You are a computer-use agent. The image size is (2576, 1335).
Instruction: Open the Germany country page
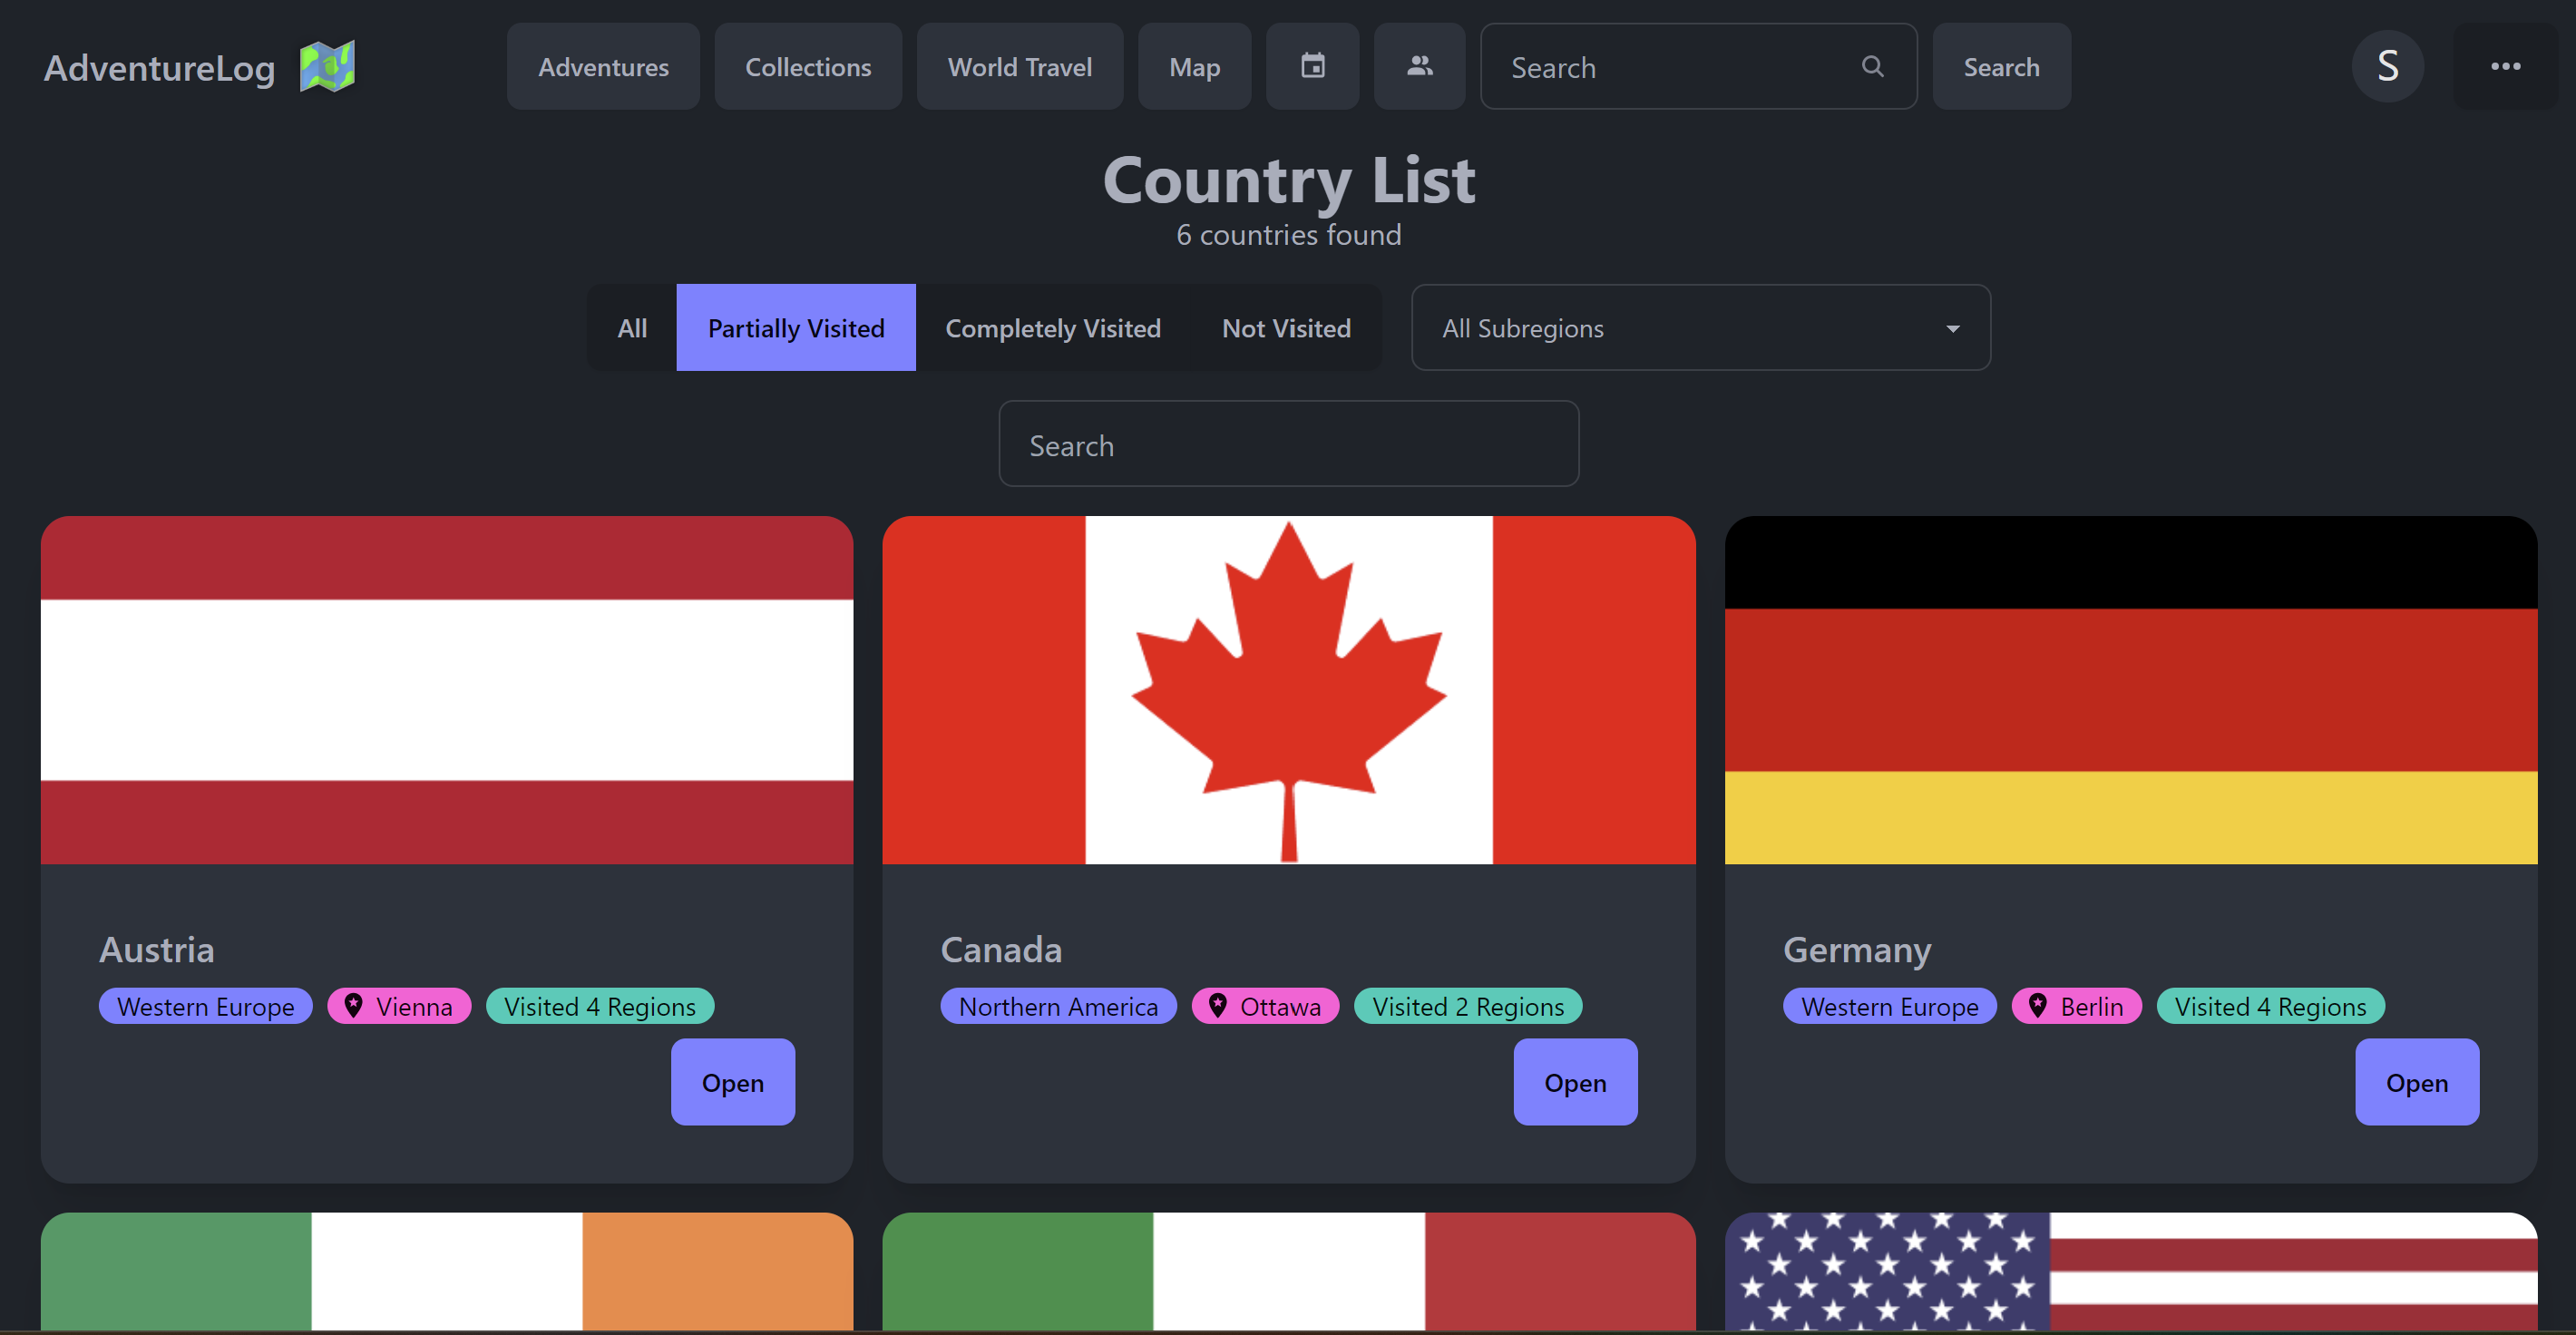tap(2417, 1082)
